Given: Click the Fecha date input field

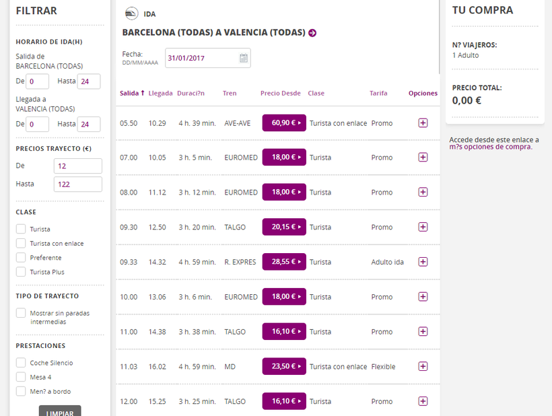Looking at the screenshot, I should [201, 59].
